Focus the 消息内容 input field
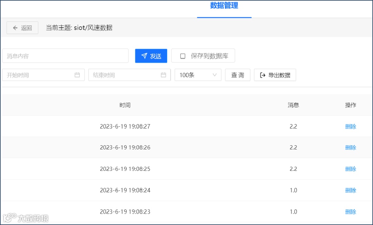The height and width of the screenshot is (225, 373). pos(65,56)
